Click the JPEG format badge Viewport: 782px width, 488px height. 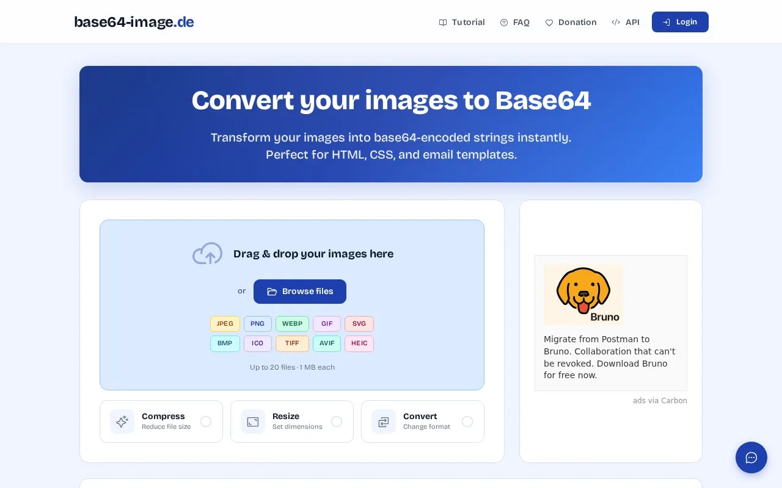tap(225, 324)
